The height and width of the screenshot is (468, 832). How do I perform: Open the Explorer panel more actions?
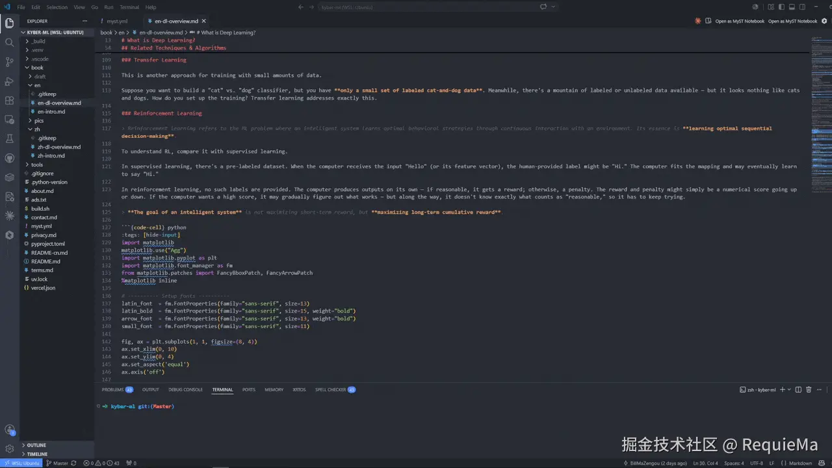click(84, 21)
